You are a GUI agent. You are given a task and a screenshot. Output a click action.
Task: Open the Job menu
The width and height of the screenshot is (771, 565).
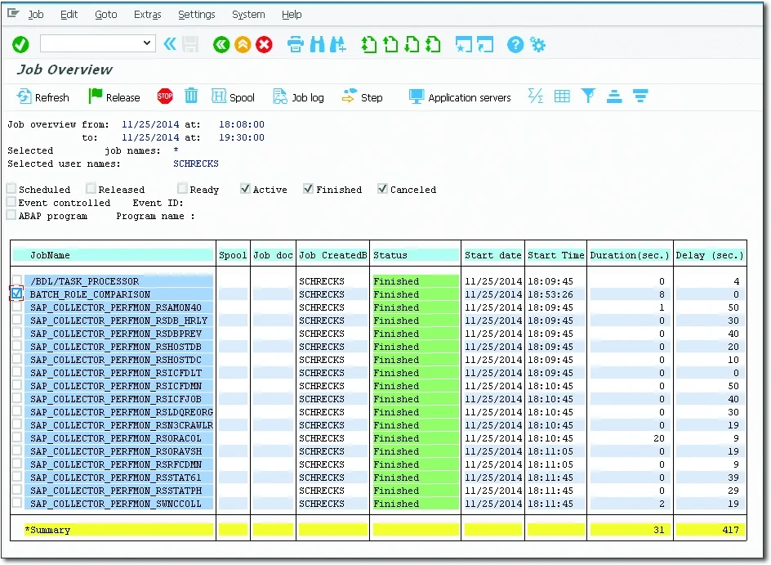pyautogui.click(x=36, y=14)
